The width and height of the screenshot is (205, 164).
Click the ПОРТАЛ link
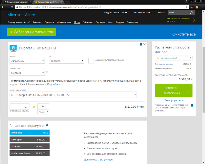161,13
